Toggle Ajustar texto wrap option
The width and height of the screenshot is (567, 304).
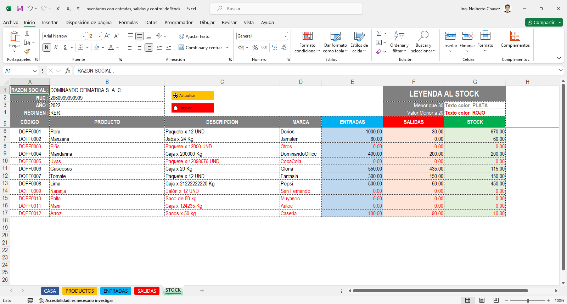[x=194, y=36]
